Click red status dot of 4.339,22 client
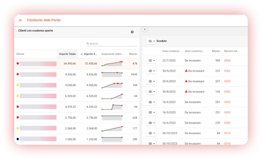The width and height of the screenshot is (262, 159). 18,107
